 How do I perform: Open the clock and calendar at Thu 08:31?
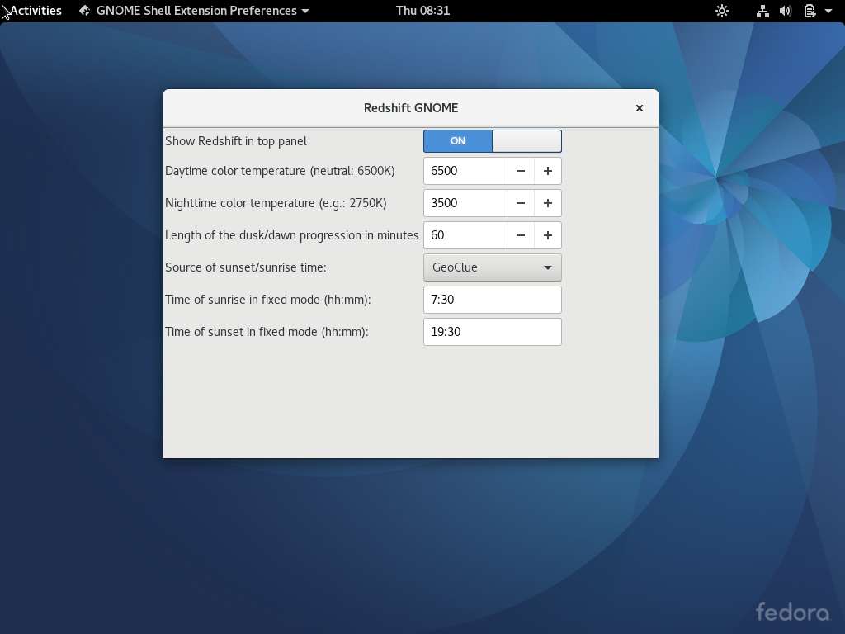pos(423,11)
